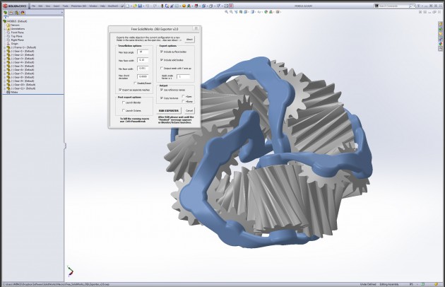Toggle Include surface bodies checkbox
This screenshot has height=287, width=445.
162,52
